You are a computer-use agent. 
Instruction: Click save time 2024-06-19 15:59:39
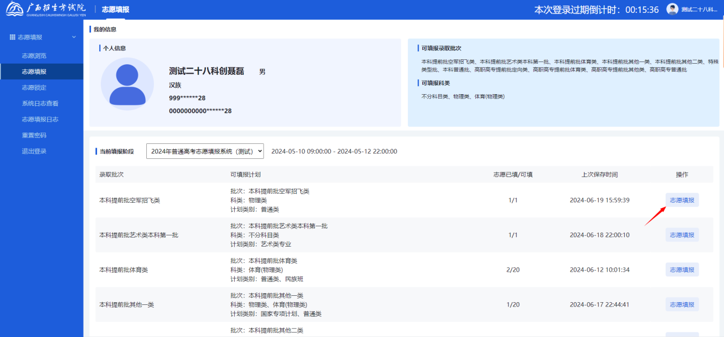click(600, 200)
